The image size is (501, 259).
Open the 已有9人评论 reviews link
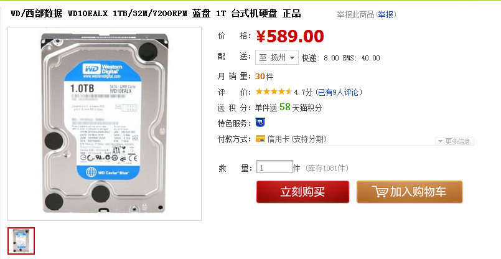(x=339, y=92)
